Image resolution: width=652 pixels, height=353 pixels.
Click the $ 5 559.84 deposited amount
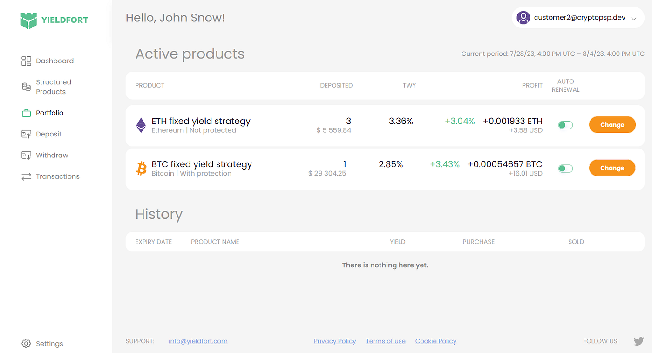tap(334, 130)
